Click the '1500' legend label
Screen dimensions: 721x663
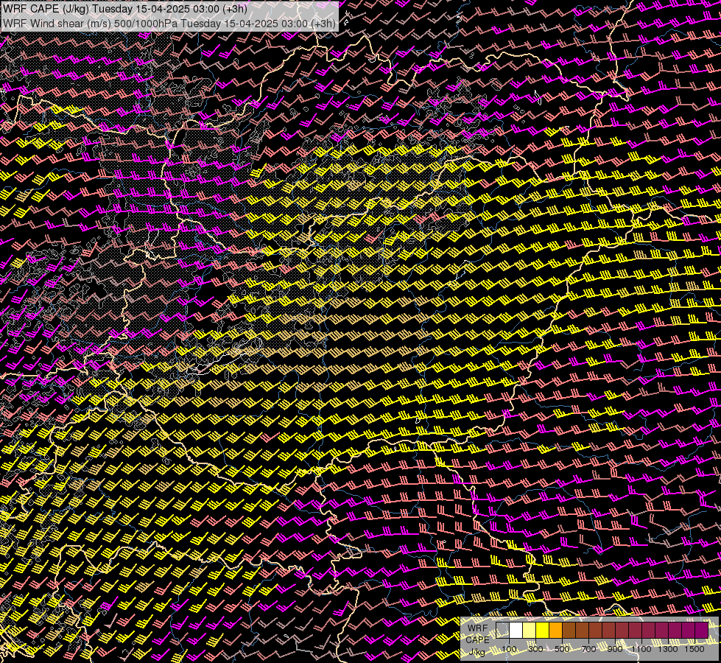pyautogui.click(x=694, y=649)
